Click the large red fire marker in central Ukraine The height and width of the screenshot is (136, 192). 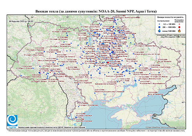tap(108, 62)
